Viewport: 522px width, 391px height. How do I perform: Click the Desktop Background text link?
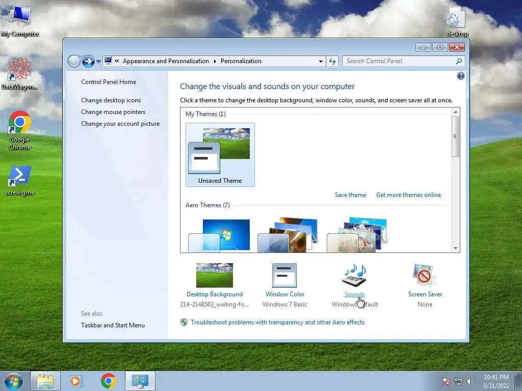coord(215,294)
